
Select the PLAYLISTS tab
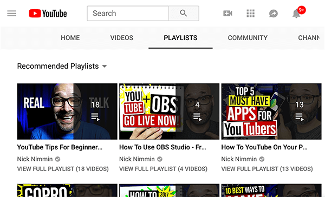[x=180, y=38]
